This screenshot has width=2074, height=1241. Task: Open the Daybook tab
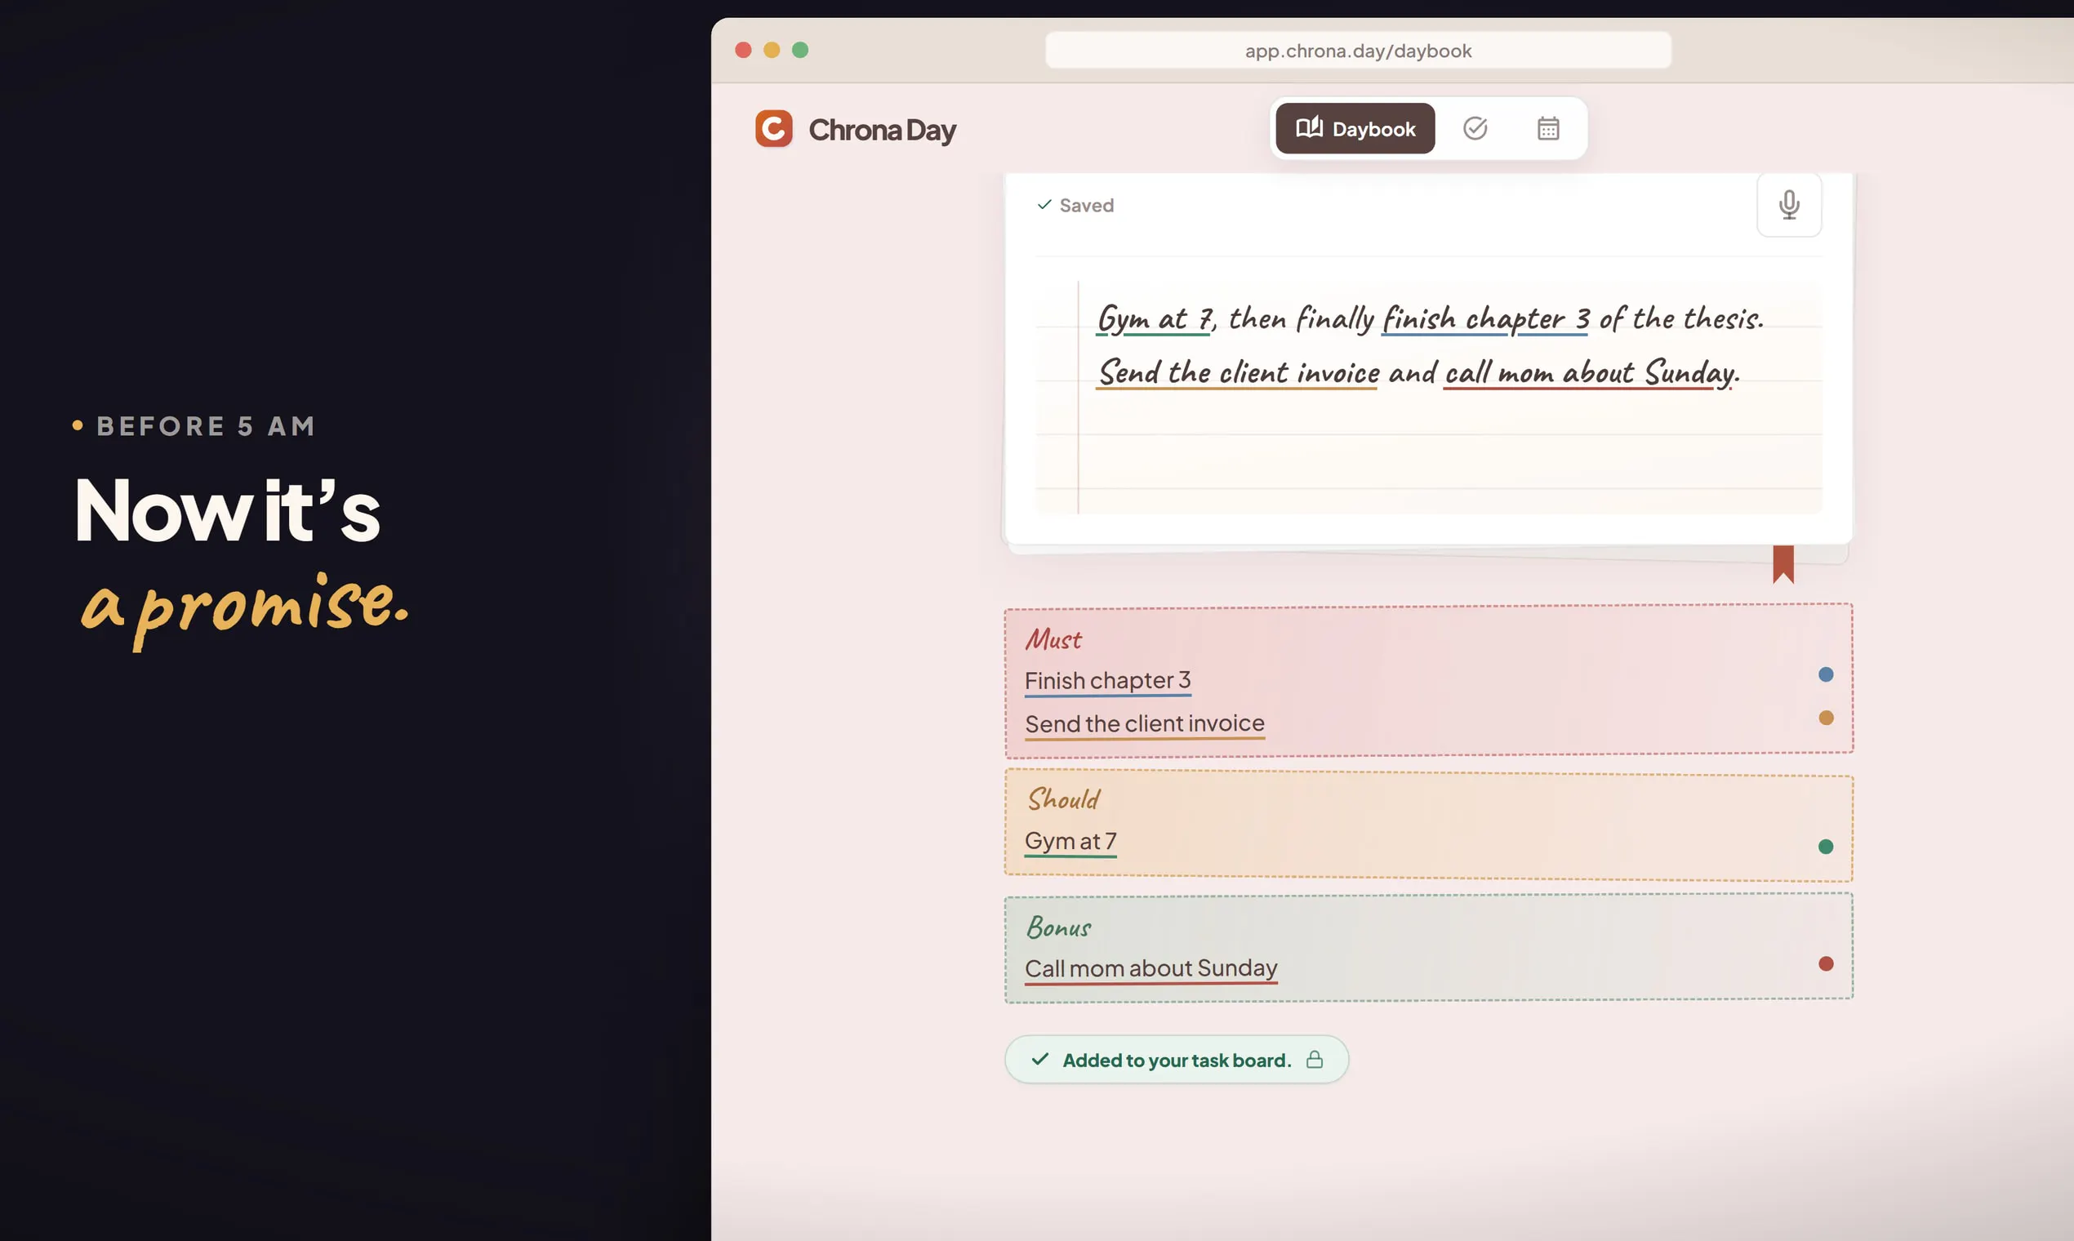click(1355, 128)
